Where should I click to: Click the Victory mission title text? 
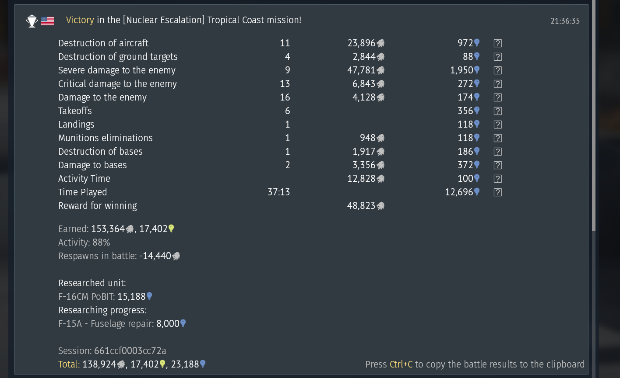pyautogui.click(x=183, y=20)
